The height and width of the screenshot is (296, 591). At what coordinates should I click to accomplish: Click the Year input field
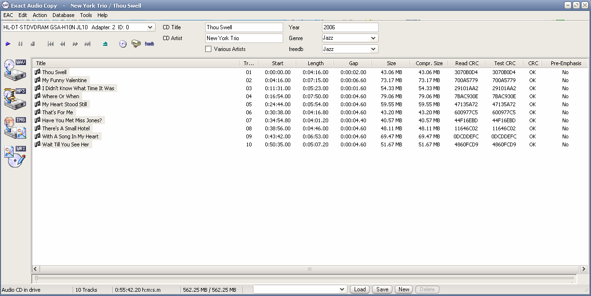click(350, 27)
